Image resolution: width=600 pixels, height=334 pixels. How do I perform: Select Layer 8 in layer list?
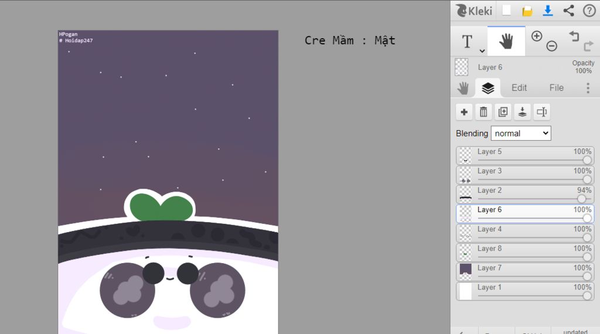(524, 253)
